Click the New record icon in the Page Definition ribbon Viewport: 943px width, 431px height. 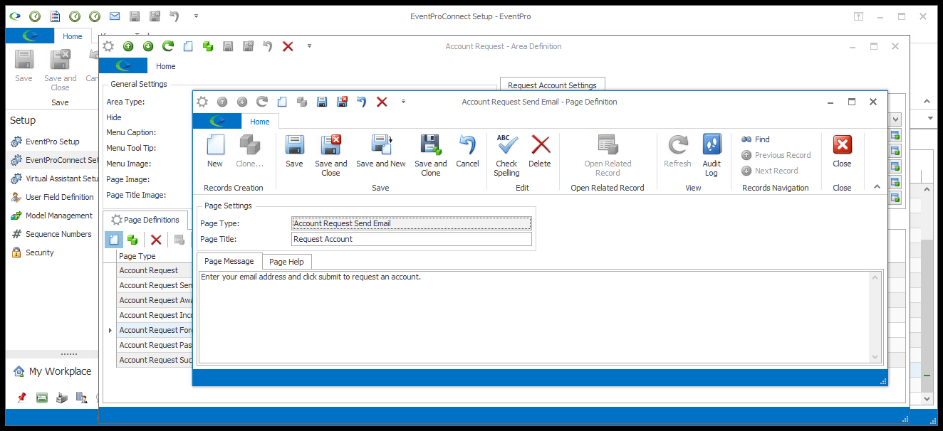(215, 145)
